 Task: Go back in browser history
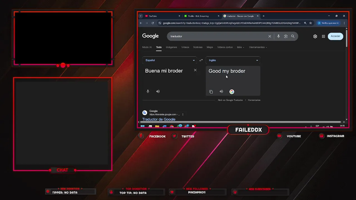pos(141,23)
